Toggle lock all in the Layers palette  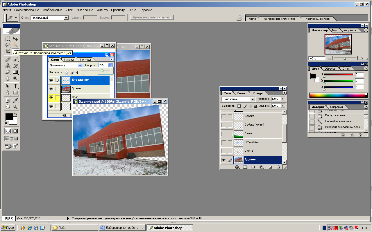(x=255, y=106)
